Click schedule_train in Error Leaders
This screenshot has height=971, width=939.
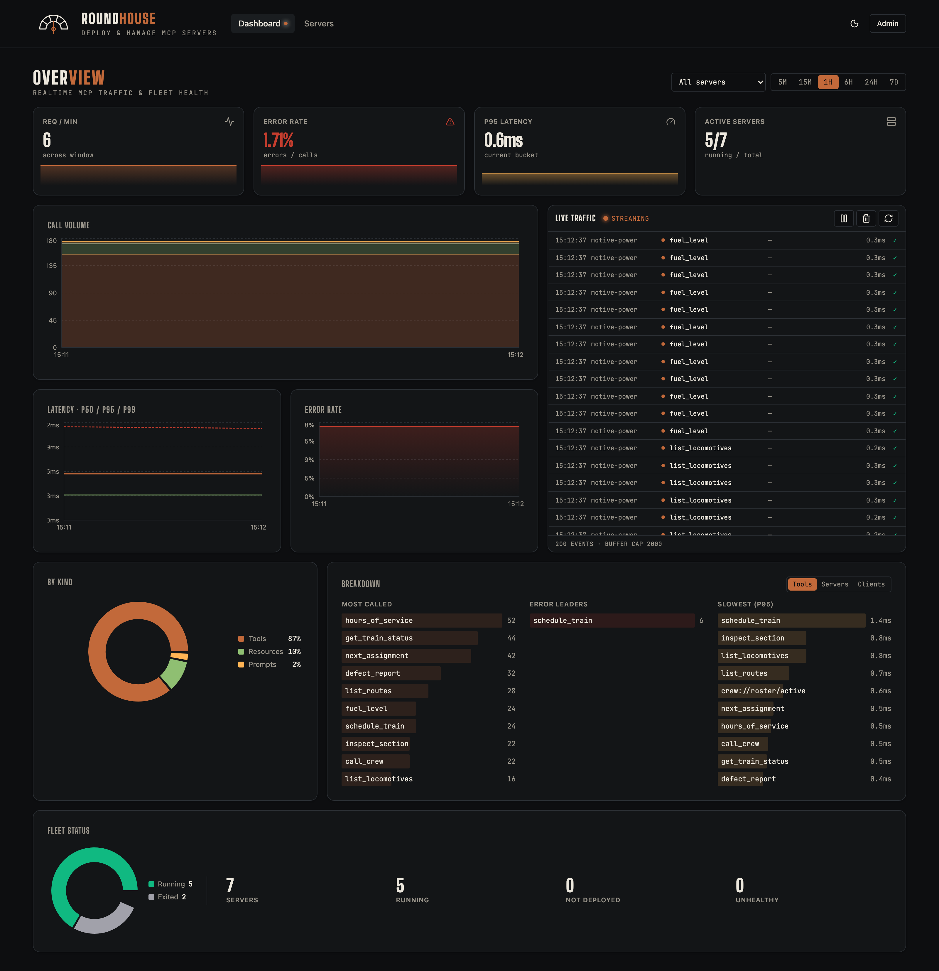tap(612, 620)
